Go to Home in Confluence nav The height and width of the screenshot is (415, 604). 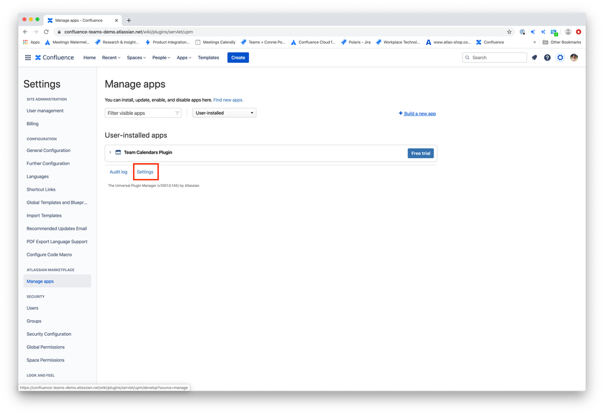89,58
